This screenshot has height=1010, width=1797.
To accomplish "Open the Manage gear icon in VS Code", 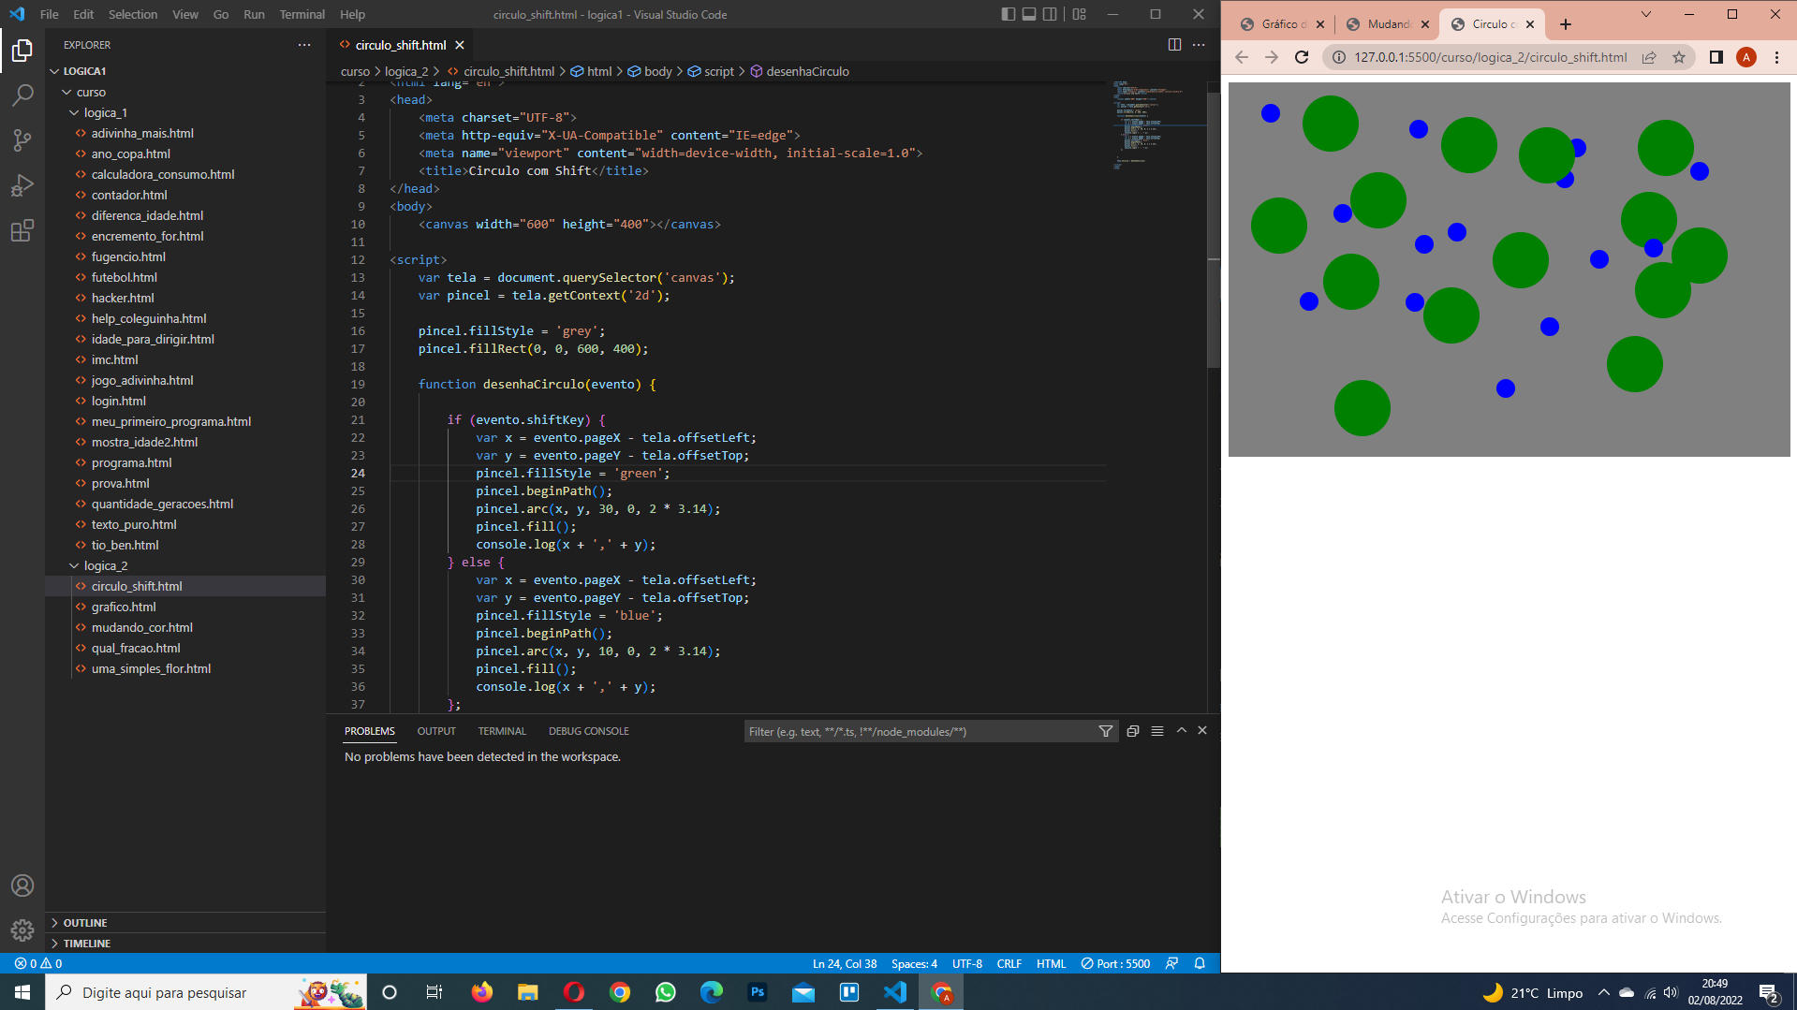I will click(22, 930).
